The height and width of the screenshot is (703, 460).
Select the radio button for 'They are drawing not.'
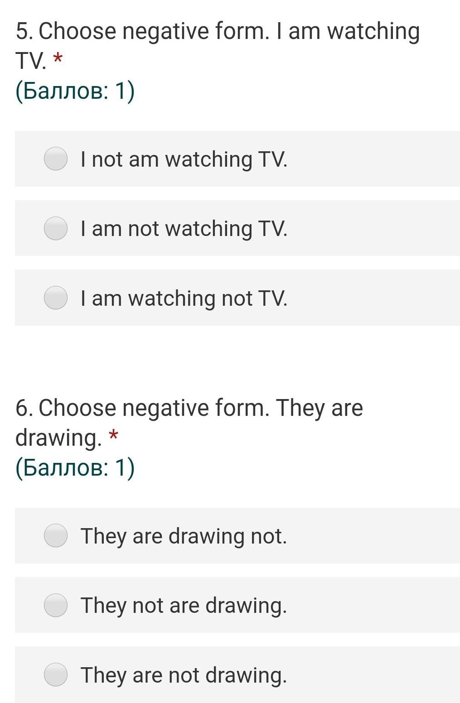click(56, 535)
